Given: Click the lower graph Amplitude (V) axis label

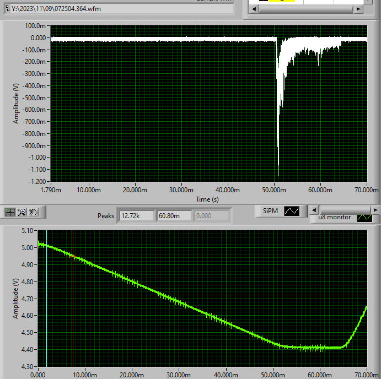Looking at the screenshot, I should point(15,299).
